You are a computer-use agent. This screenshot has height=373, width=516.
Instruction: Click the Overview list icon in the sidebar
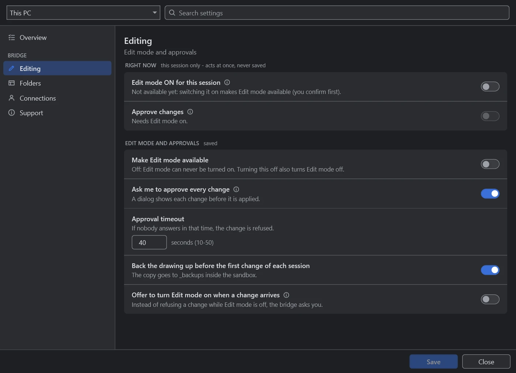tap(12, 37)
